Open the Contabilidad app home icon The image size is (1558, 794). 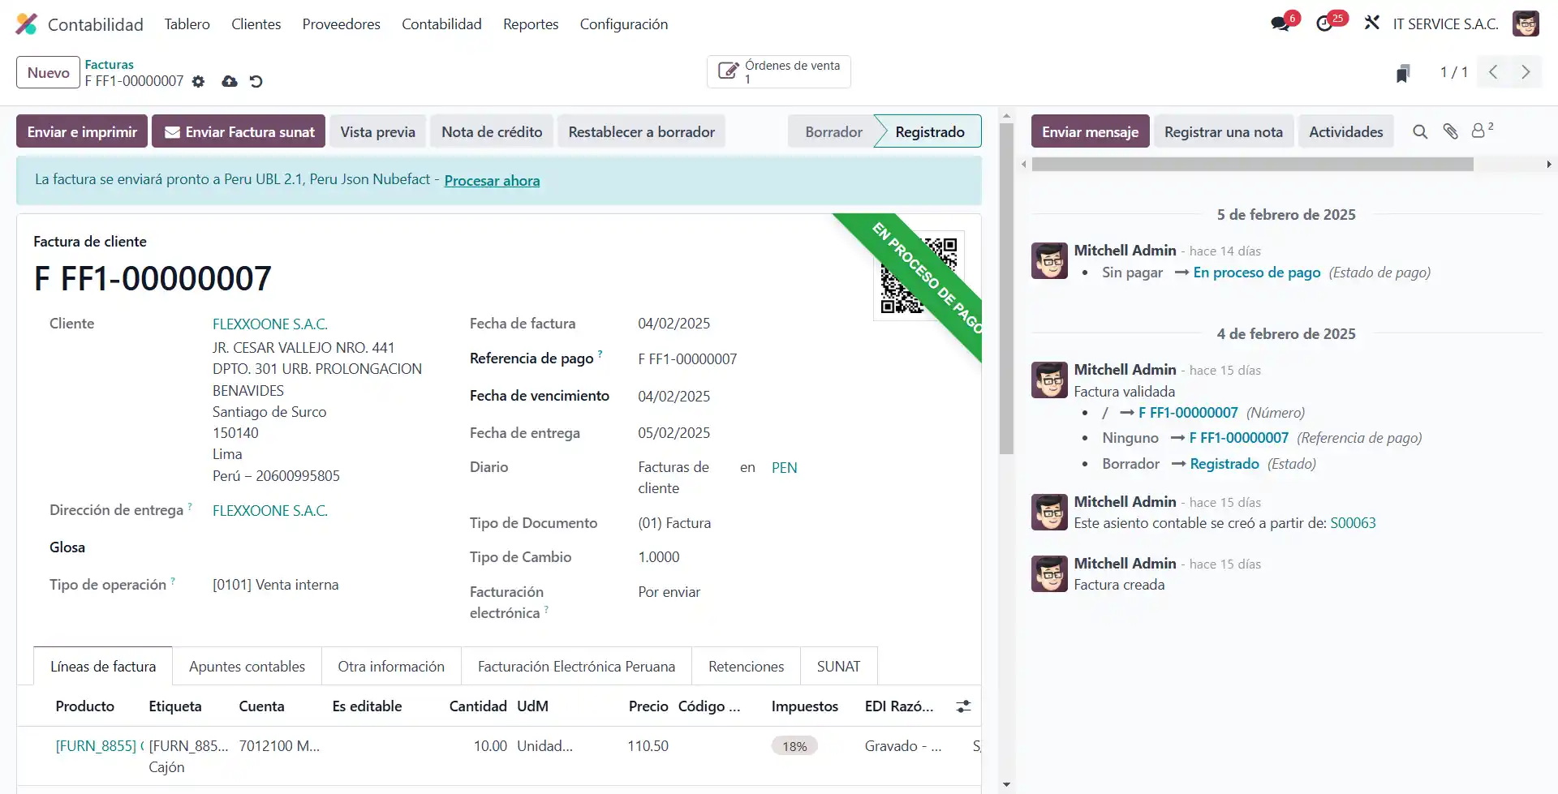point(27,24)
